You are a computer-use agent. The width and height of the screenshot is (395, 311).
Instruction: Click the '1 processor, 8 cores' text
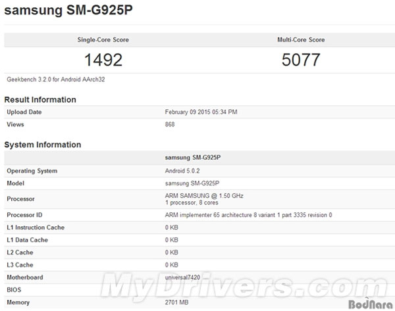point(192,203)
